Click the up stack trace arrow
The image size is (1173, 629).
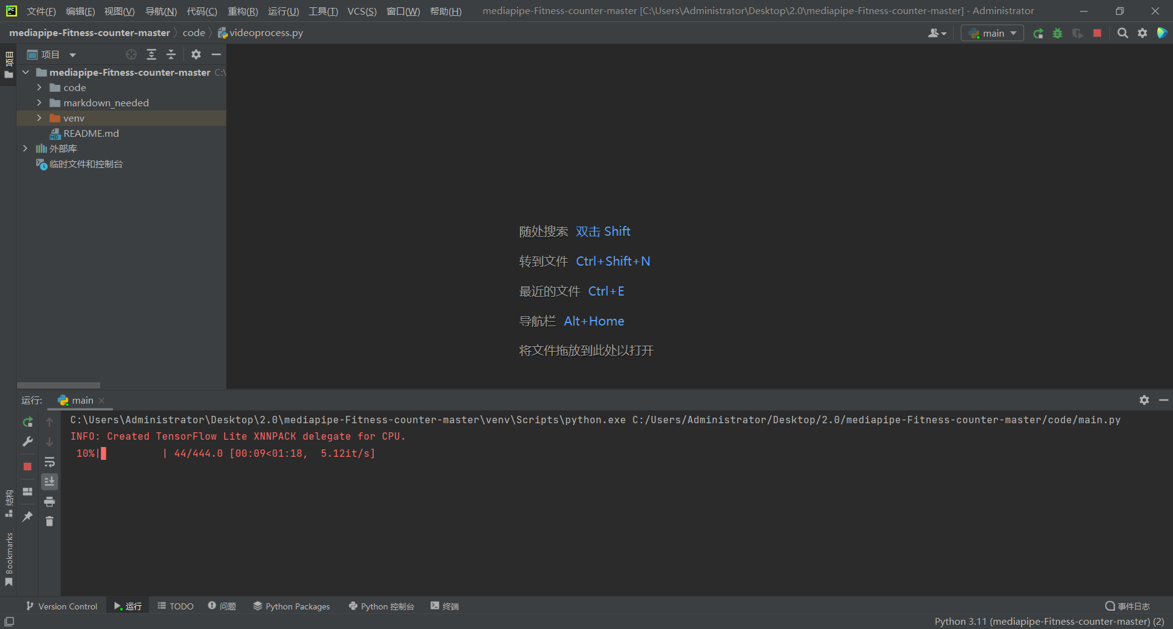coord(49,422)
